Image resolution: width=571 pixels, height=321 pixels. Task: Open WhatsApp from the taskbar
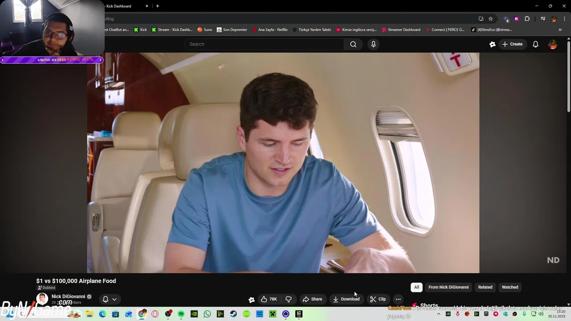tap(207, 314)
